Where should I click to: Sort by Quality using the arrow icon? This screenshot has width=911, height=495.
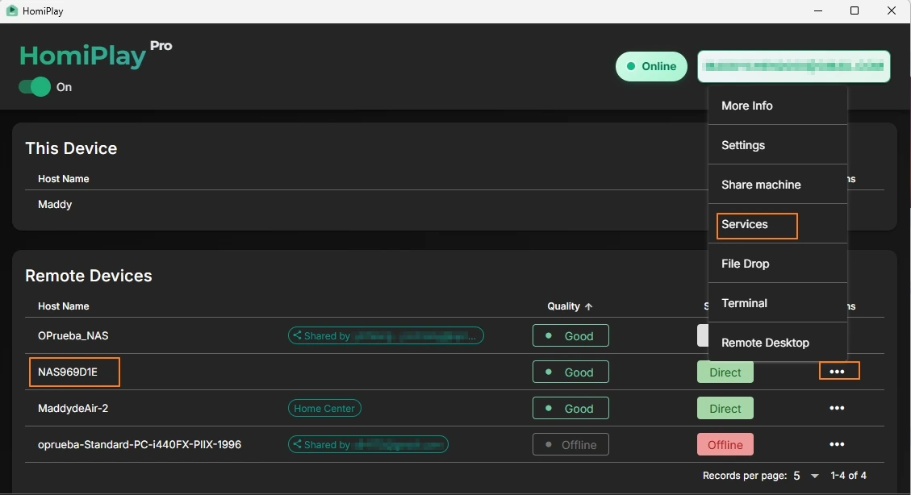(x=588, y=306)
